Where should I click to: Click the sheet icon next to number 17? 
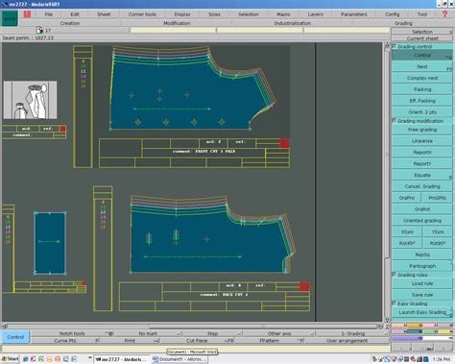[x=39, y=30]
